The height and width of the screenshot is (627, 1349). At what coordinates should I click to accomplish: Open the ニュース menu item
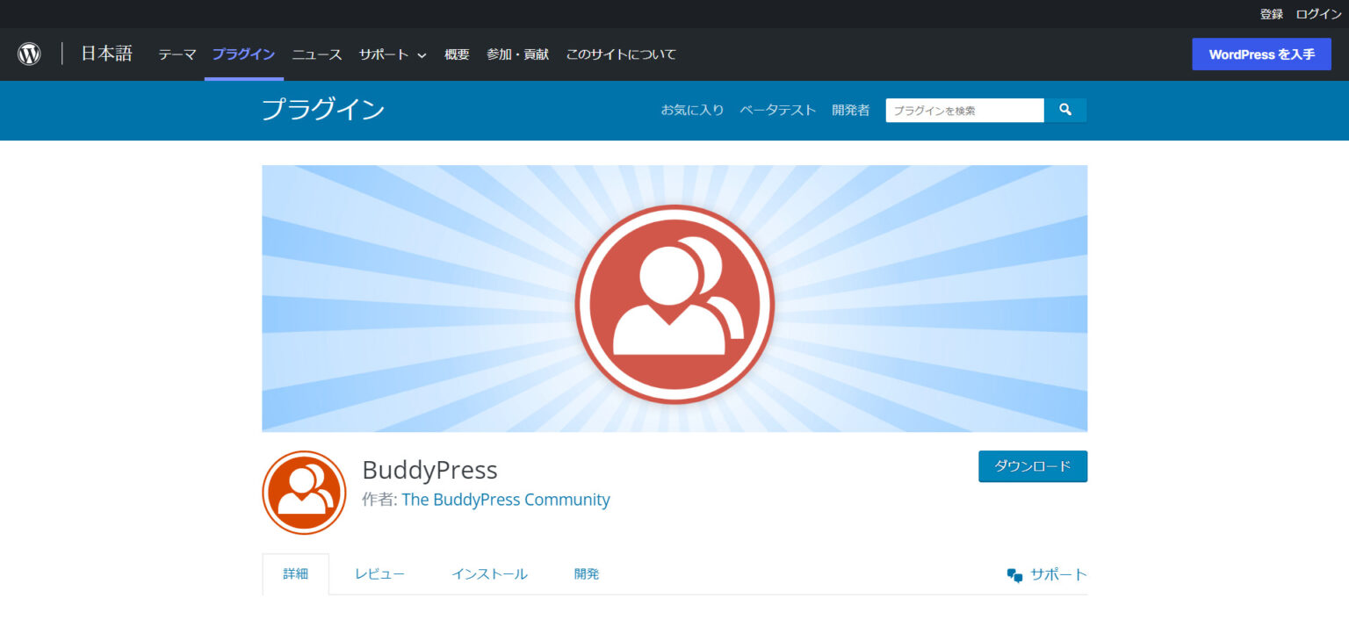pyautogui.click(x=316, y=54)
